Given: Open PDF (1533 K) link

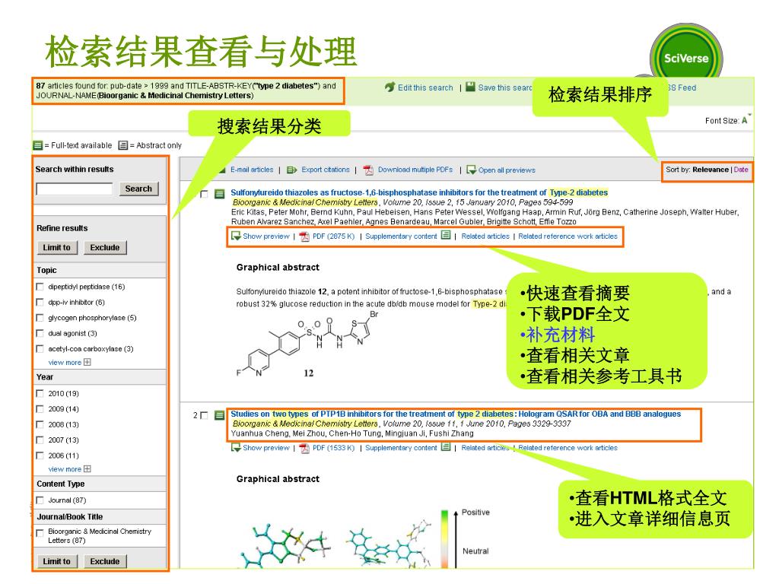Looking at the screenshot, I should tap(333, 448).
